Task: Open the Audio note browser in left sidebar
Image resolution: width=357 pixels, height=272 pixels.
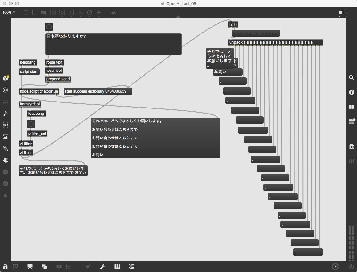Action: [x=5, y=113]
